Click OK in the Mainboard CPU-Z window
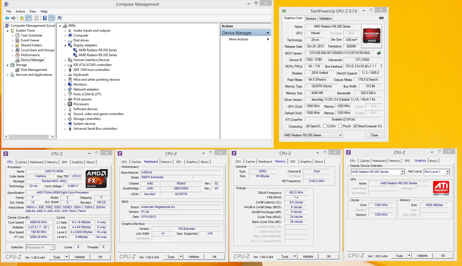 click(x=215, y=257)
